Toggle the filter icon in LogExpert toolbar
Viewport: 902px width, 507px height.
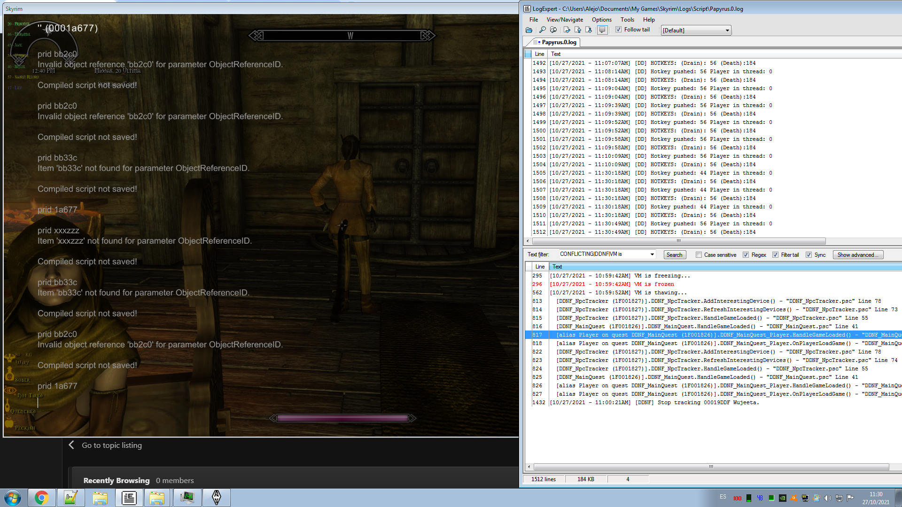(553, 30)
